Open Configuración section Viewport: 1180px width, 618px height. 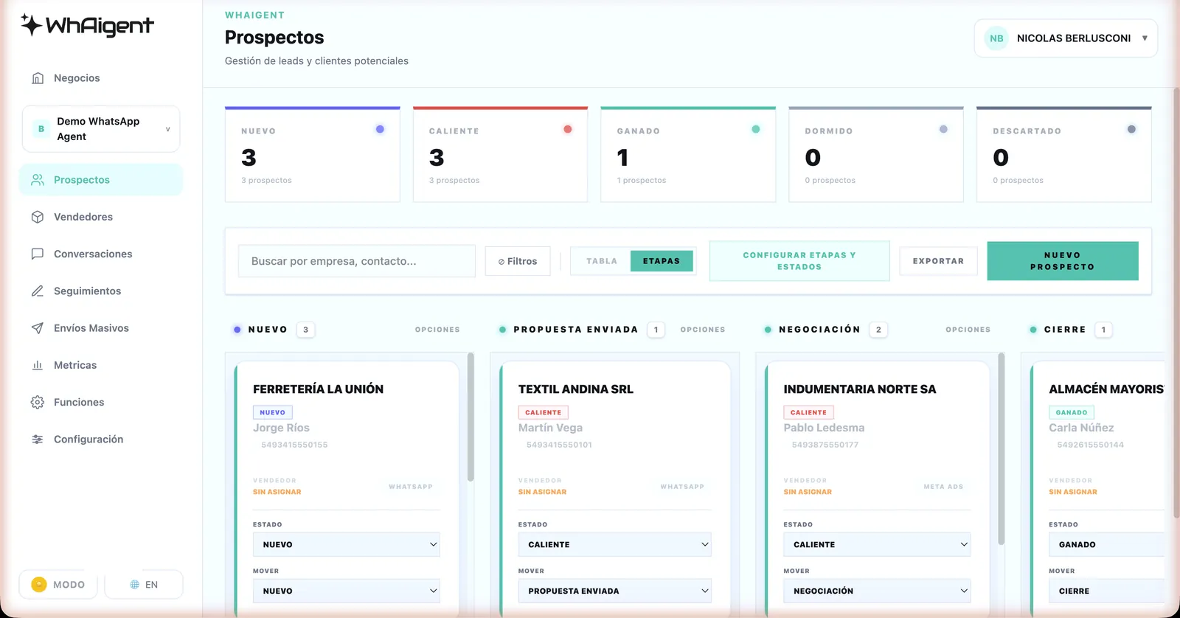coord(101,440)
